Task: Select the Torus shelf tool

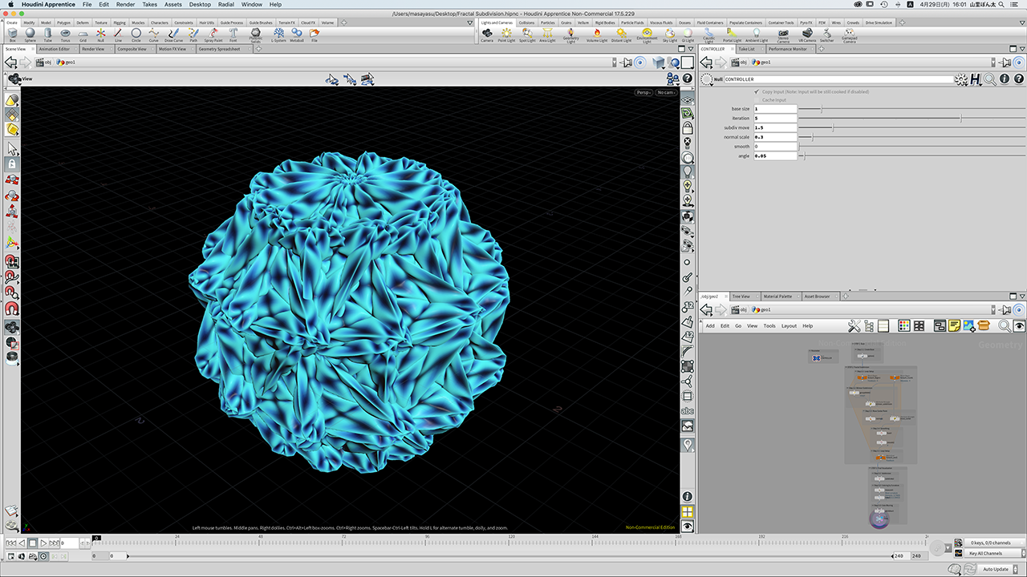Action: coord(65,34)
